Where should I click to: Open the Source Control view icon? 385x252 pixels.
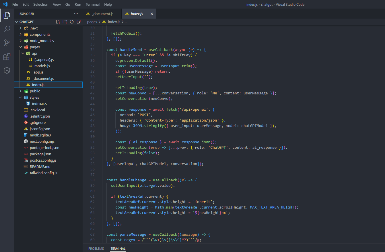coord(7,43)
